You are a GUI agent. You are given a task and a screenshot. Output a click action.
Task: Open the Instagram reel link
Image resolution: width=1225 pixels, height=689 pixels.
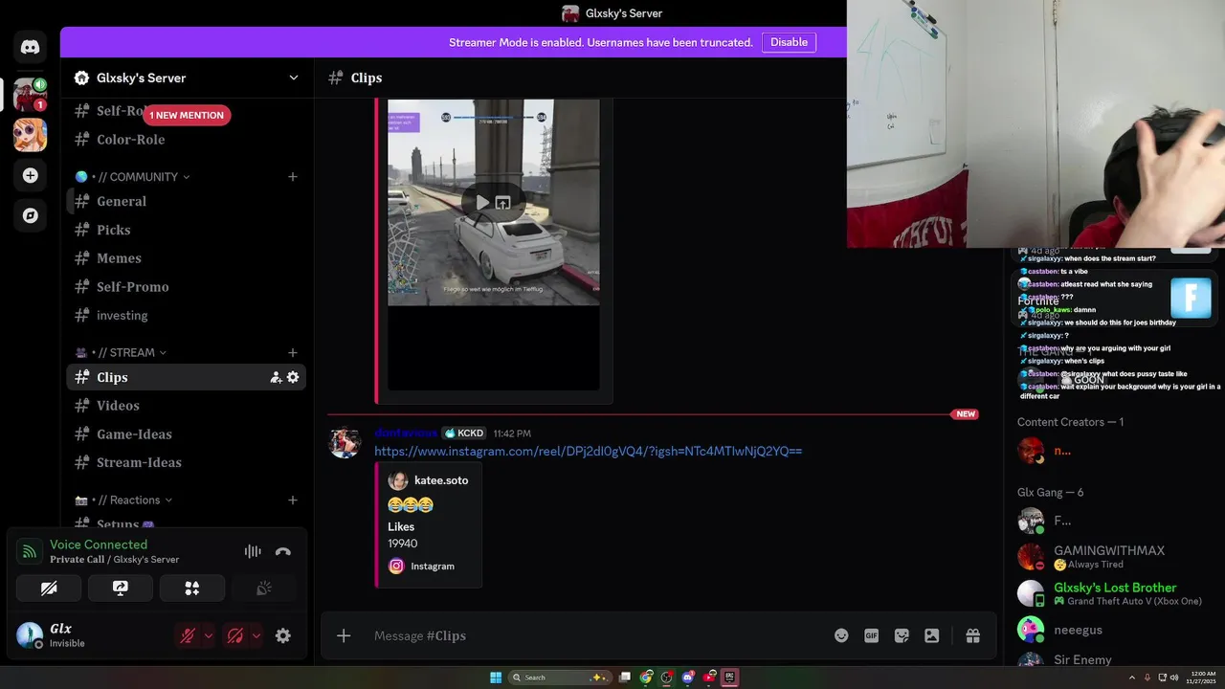tap(588, 451)
